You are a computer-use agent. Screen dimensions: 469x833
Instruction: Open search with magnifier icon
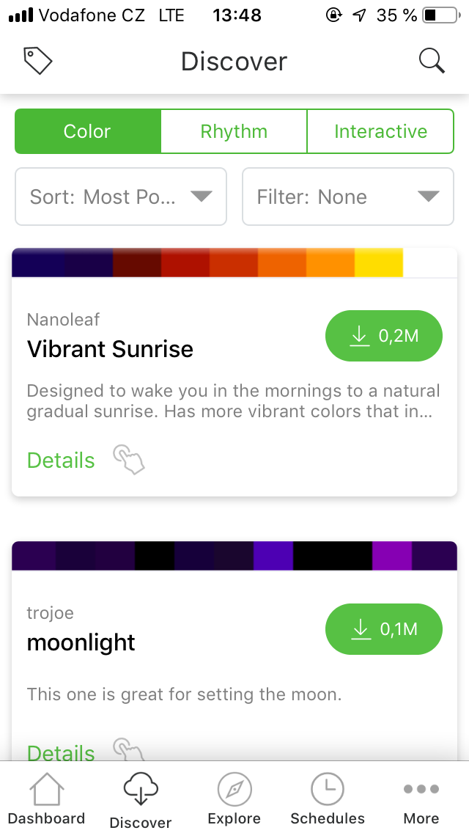coord(432,61)
